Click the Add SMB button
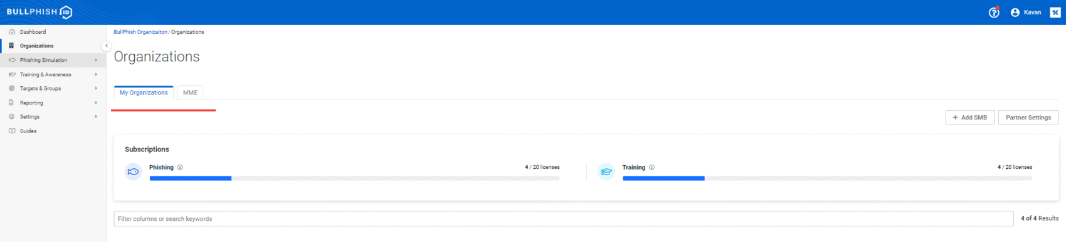Screen dimensions: 1066x242 (970, 118)
